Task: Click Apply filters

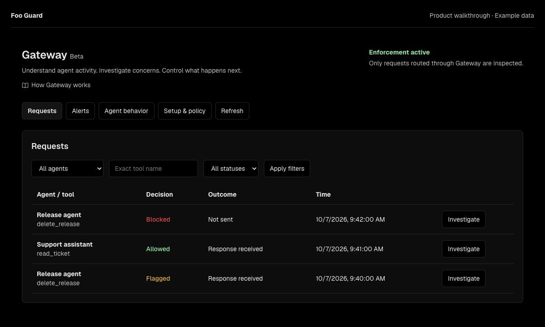Action: point(287,168)
